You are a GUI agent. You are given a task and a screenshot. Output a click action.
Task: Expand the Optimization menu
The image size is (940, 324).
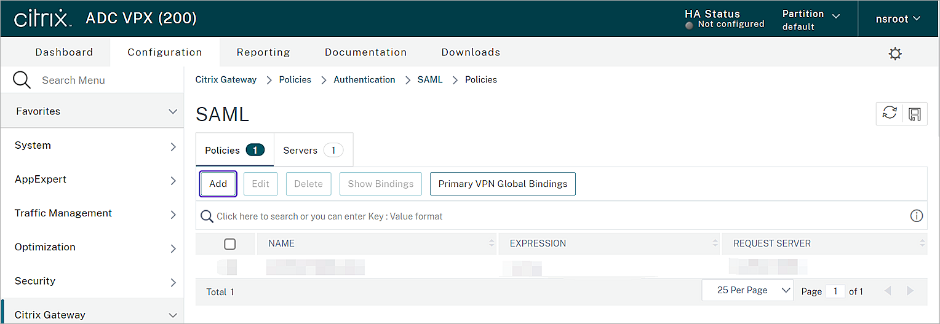92,247
